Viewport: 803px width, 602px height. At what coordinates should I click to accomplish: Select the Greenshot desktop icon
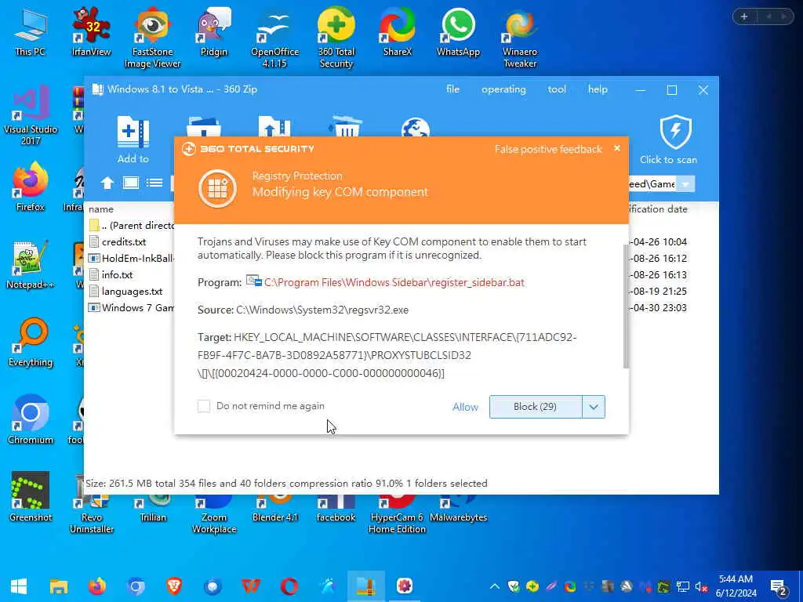(31, 497)
